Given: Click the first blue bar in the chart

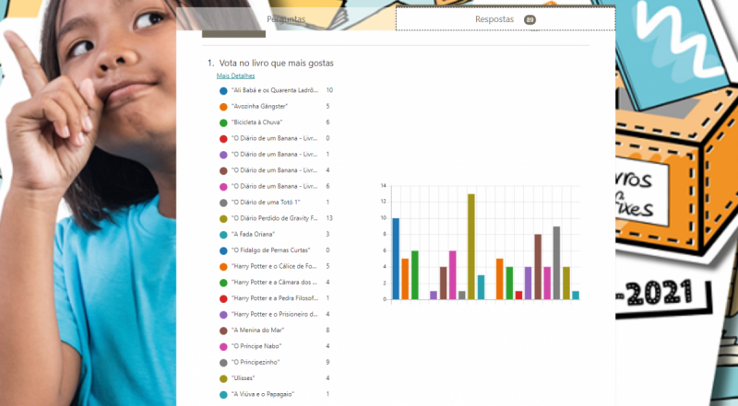Looking at the screenshot, I should [x=396, y=259].
